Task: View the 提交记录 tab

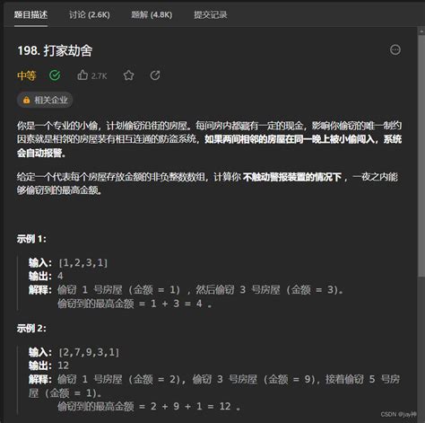Action: pyautogui.click(x=211, y=14)
